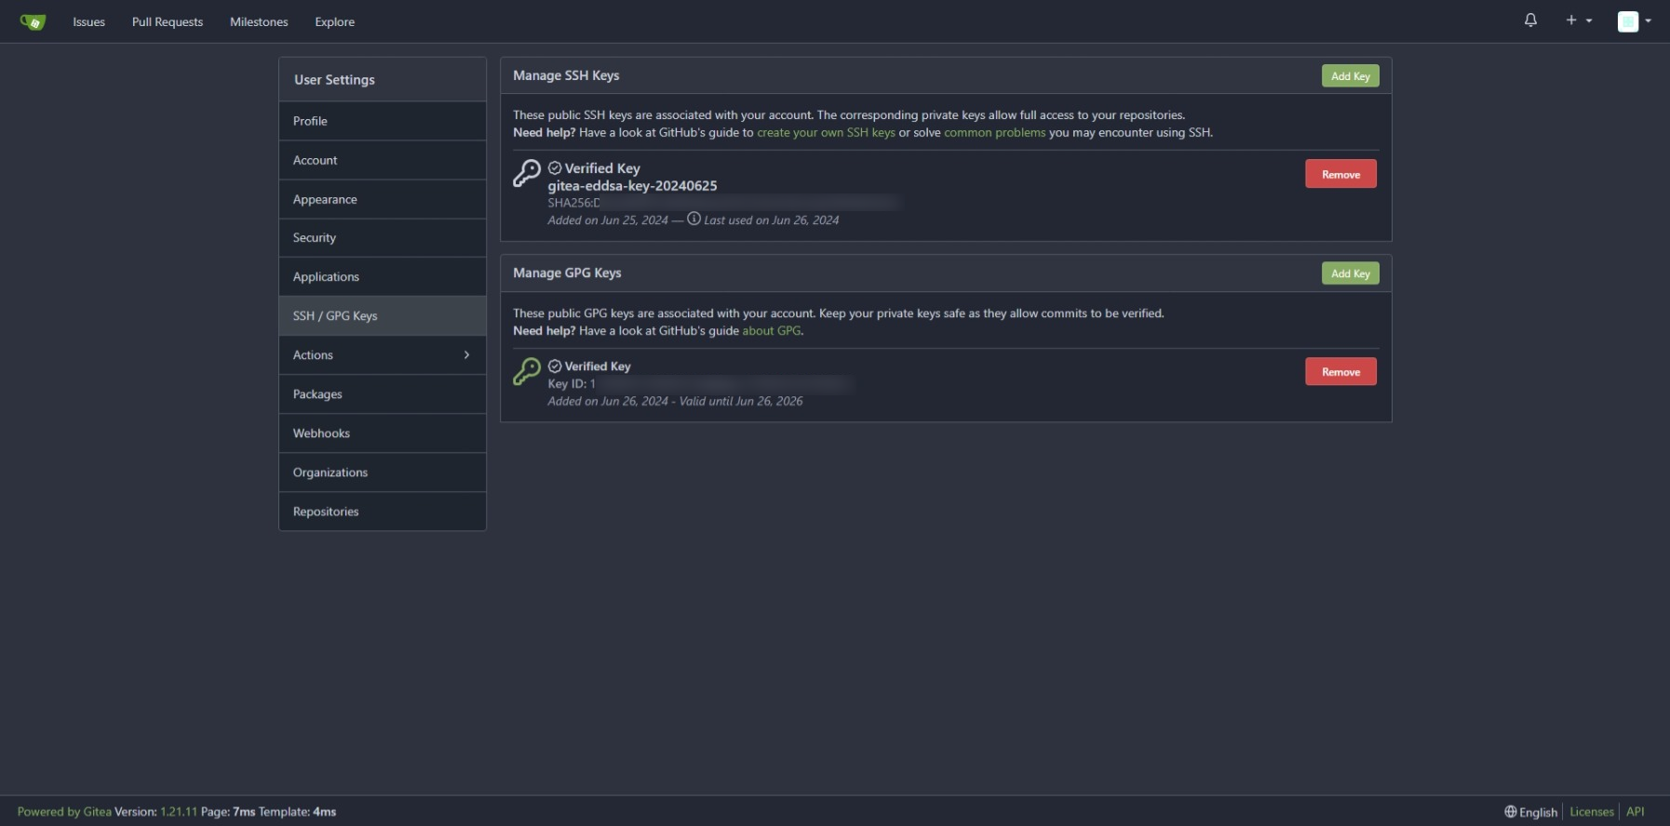This screenshot has width=1670, height=826.
Task: Click the green GPG key icon
Action: coord(527,371)
